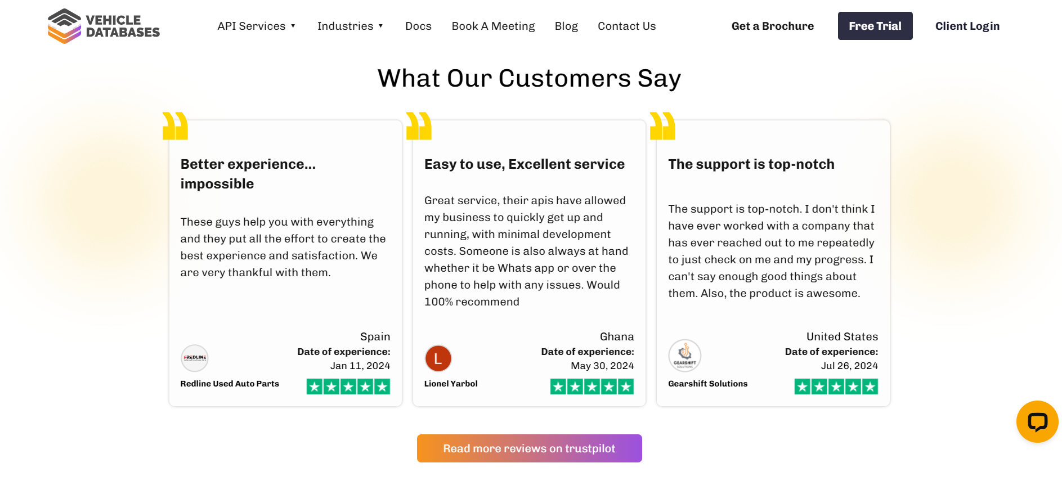Click the 'The support is top-notch' review title
Viewport: 1062px width, 481px height.
click(751, 164)
